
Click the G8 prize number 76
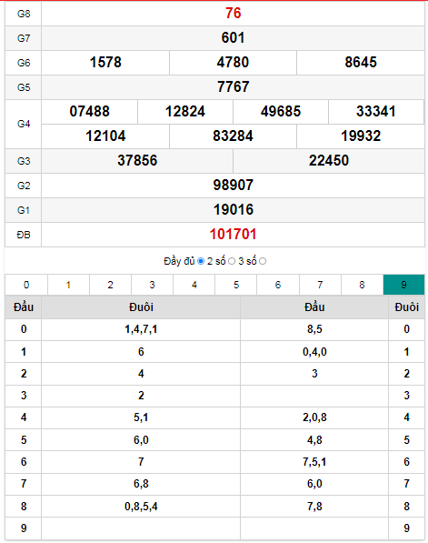pos(233,14)
